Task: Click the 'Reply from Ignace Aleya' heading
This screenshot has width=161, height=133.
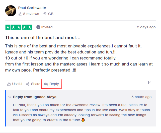Action: tap(35, 97)
